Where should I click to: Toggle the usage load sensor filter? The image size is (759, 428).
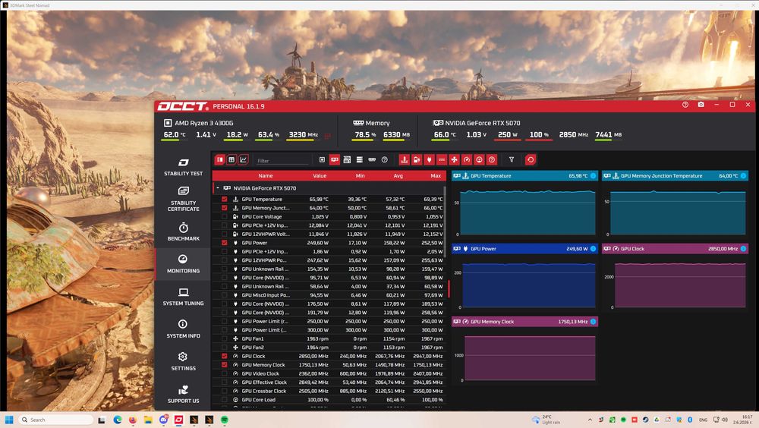[x=479, y=160]
